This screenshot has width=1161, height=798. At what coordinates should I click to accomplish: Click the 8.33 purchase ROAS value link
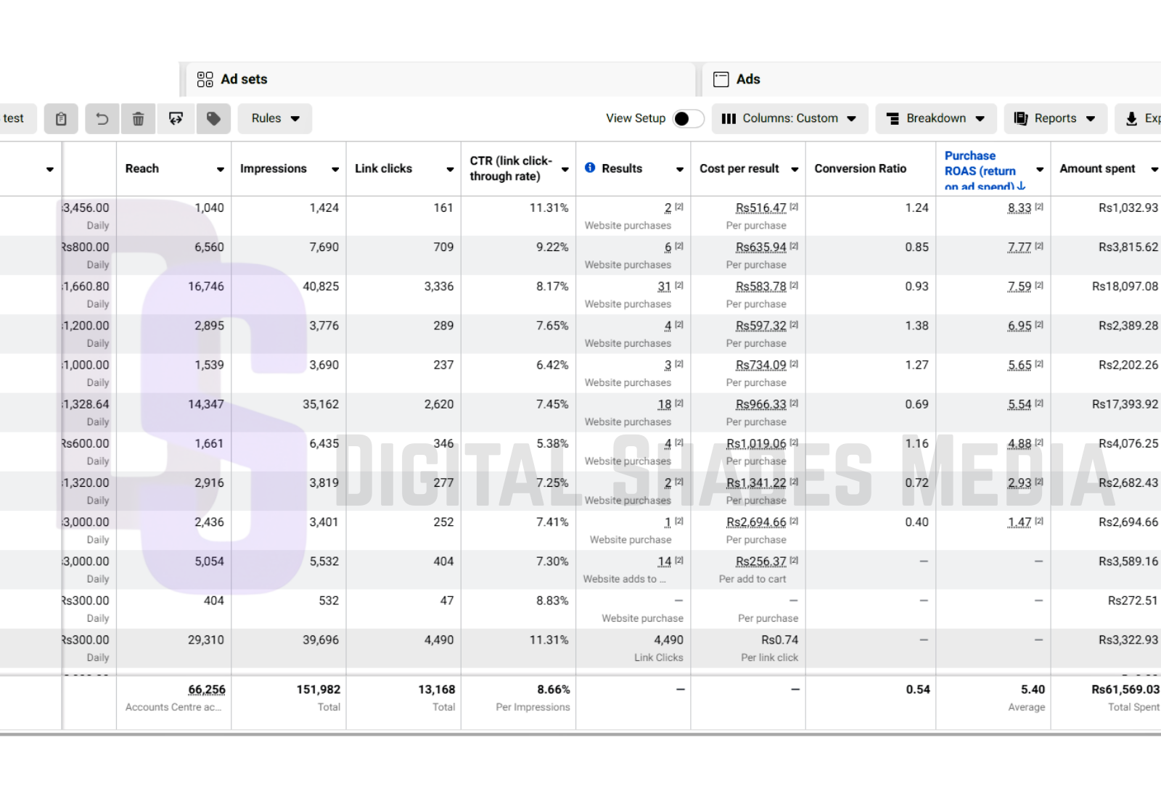coord(1019,208)
